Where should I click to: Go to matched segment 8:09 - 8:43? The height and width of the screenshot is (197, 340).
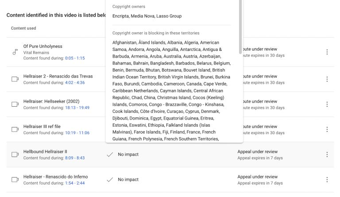[75, 158]
